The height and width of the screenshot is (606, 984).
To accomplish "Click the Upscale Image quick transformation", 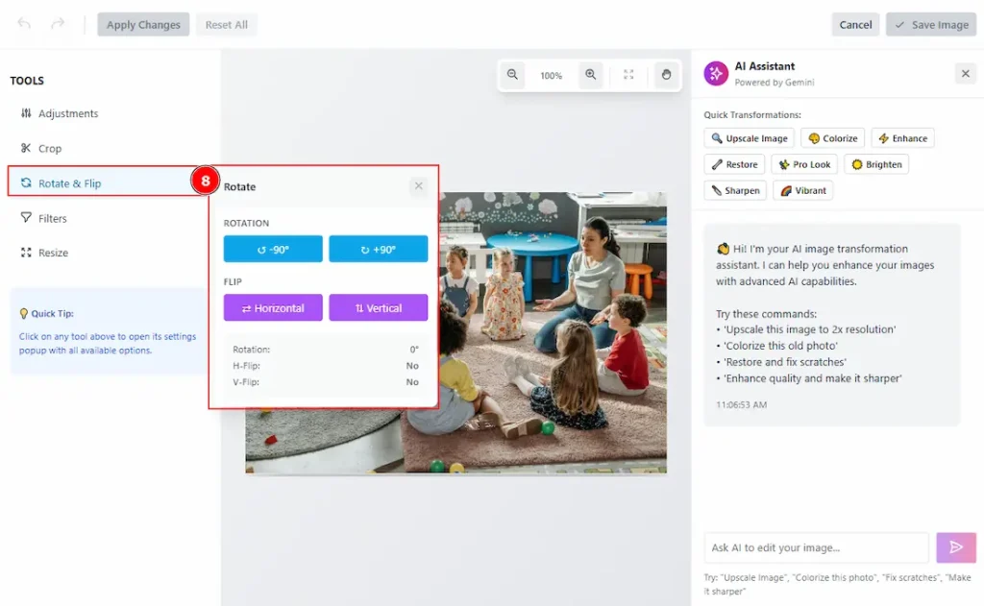I will (x=750, y=138).
